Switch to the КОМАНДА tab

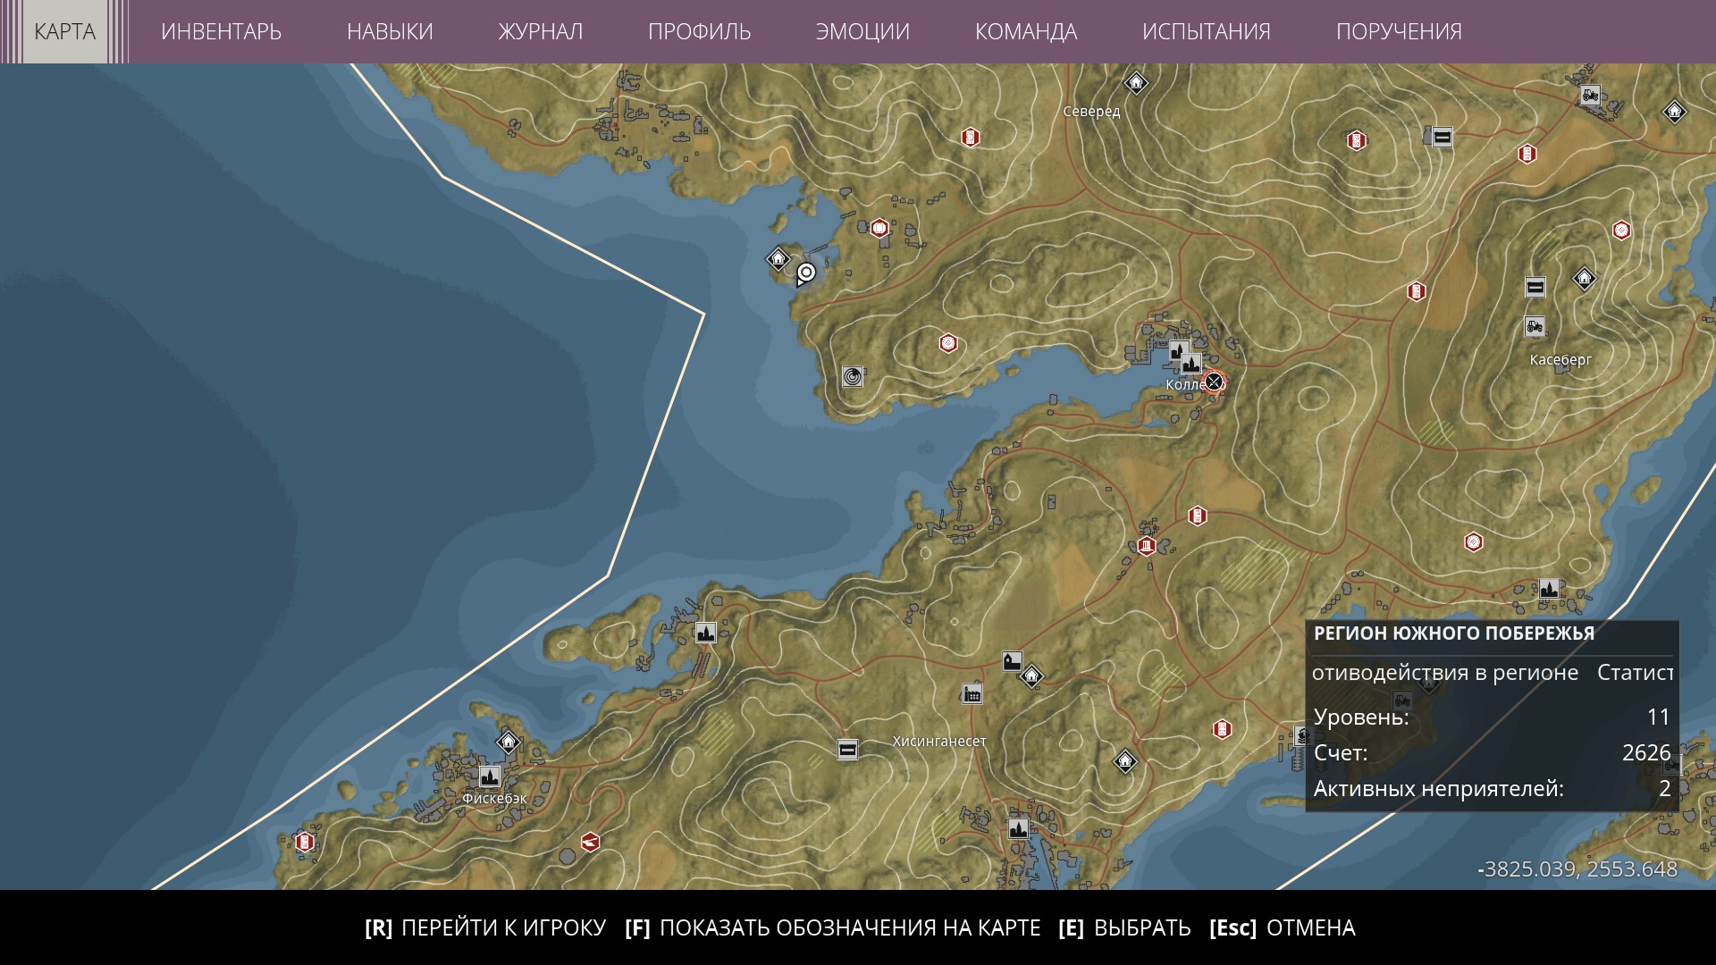point(1026,31)
